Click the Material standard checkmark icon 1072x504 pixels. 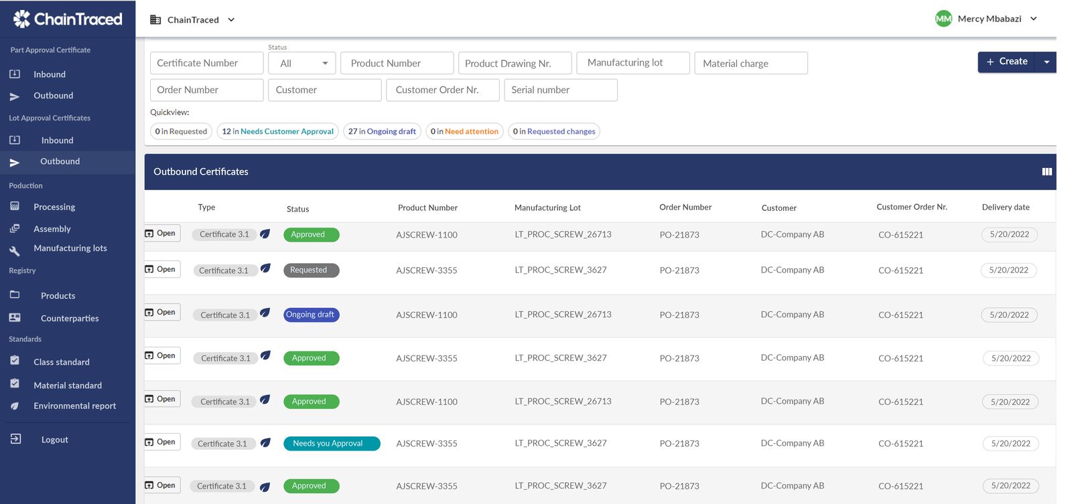15,384
